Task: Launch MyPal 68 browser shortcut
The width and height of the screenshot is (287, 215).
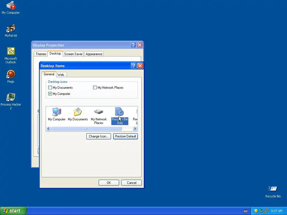Action: pyautogui.click(x=11, y=31)
